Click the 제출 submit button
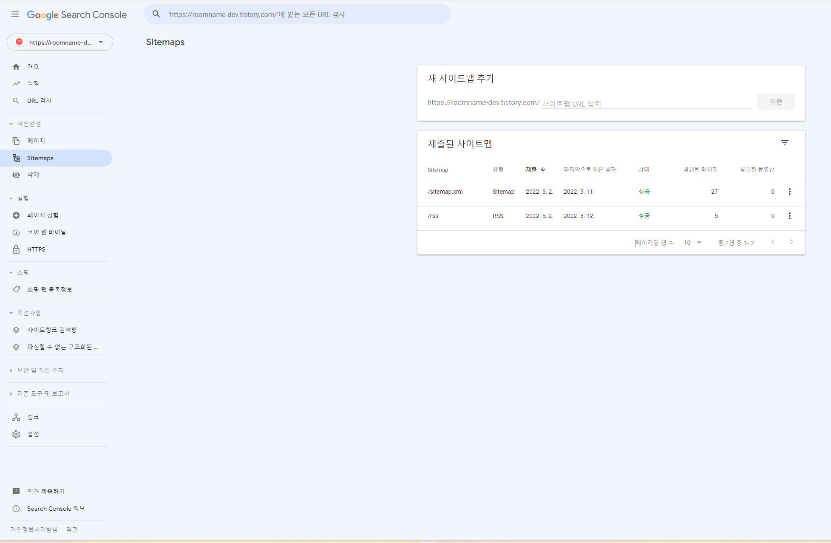831x543 pixels. [776, 102]
